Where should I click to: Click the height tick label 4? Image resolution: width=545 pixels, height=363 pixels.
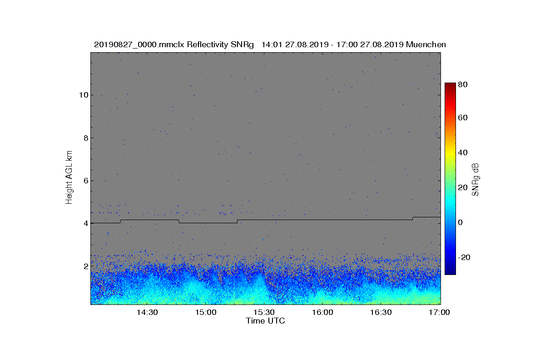click(85, 223)
